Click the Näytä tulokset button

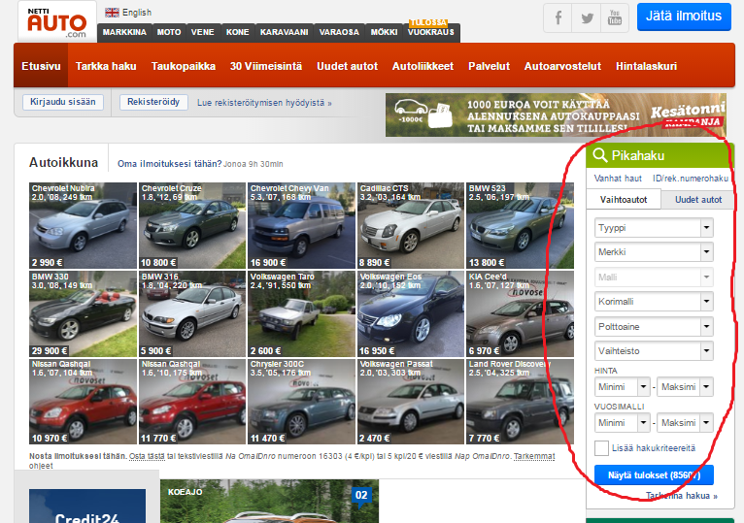654,475
